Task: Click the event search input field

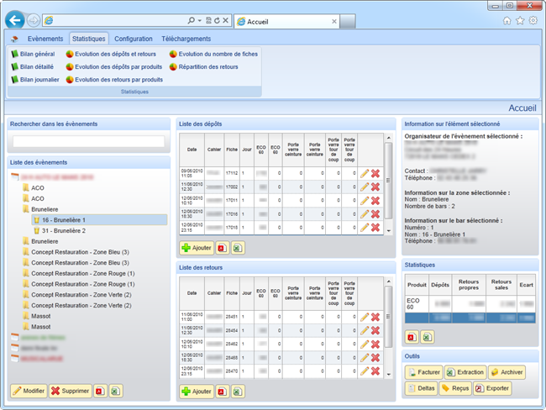Action: tap(87, 141)
